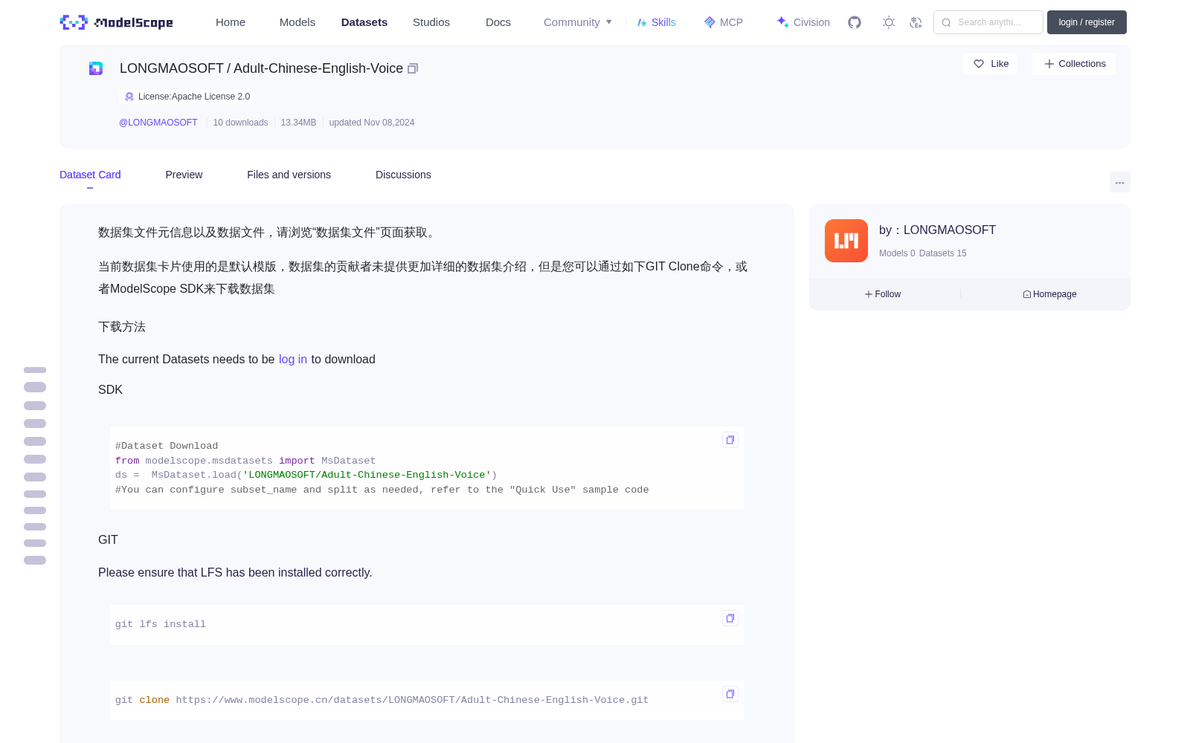Open the Studios navigation item
Image resolution: width=1190 pixels, height=743 pixels.
[x=431, y=22]
